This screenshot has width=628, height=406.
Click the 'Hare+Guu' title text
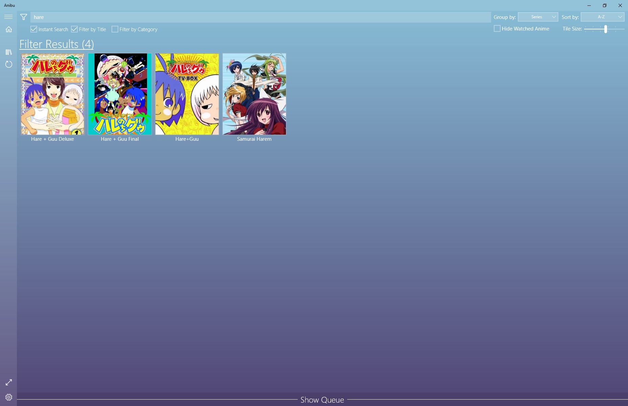coord(187,139)
